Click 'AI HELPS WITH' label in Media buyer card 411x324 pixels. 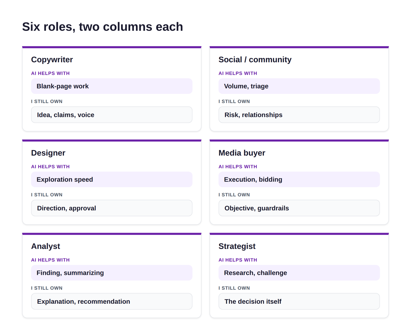coord(238,167)
